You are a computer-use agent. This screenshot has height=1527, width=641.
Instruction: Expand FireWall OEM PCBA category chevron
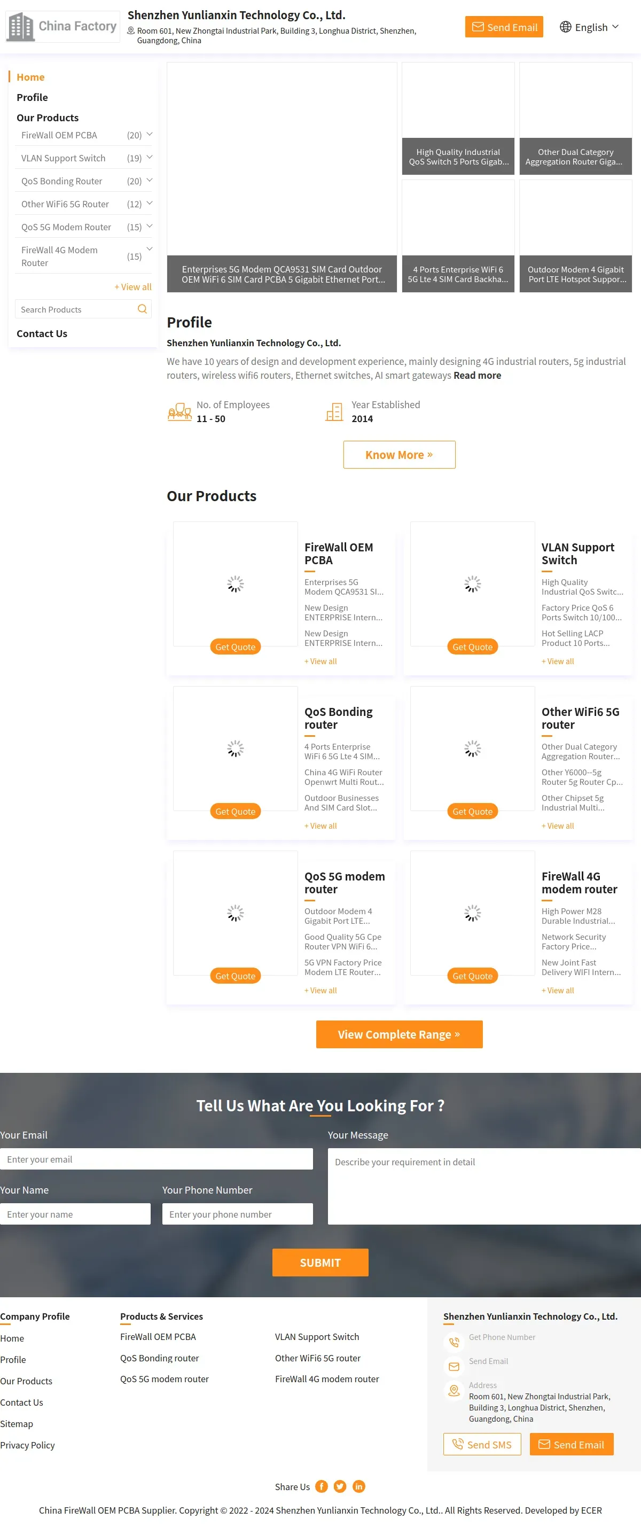pyautogui.click(x=149, y=135)
